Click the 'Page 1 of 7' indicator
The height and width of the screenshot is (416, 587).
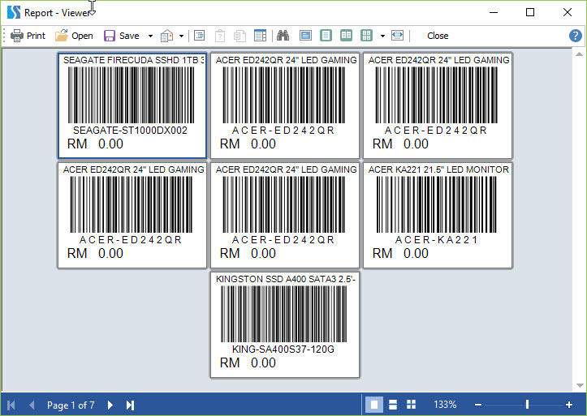(71, 405)
